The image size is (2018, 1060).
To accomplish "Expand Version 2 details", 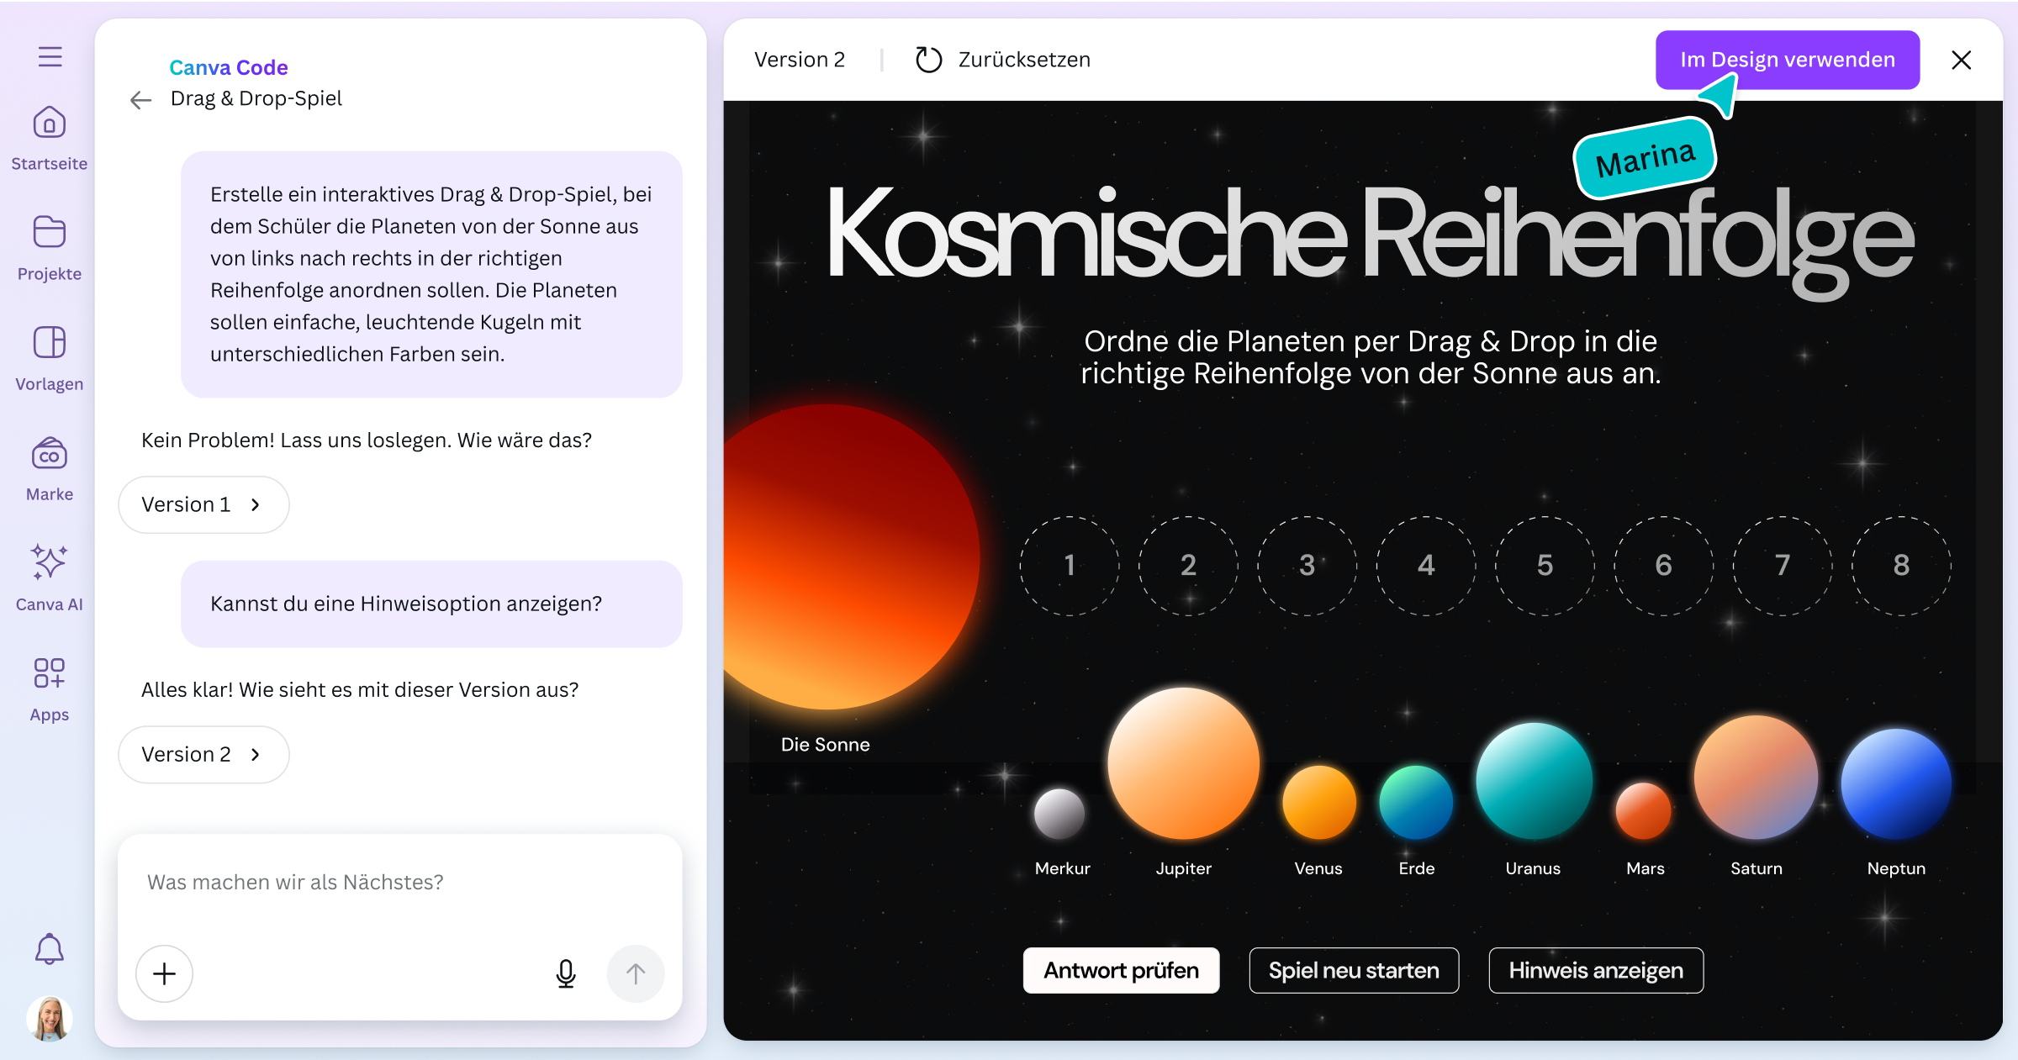I will click(x=203, y=754).
